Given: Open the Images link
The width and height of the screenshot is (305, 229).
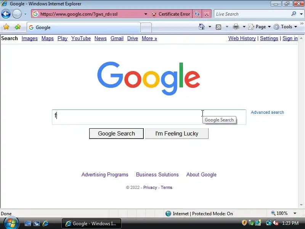Looking at the screenshot, I should tap(30, 39).
